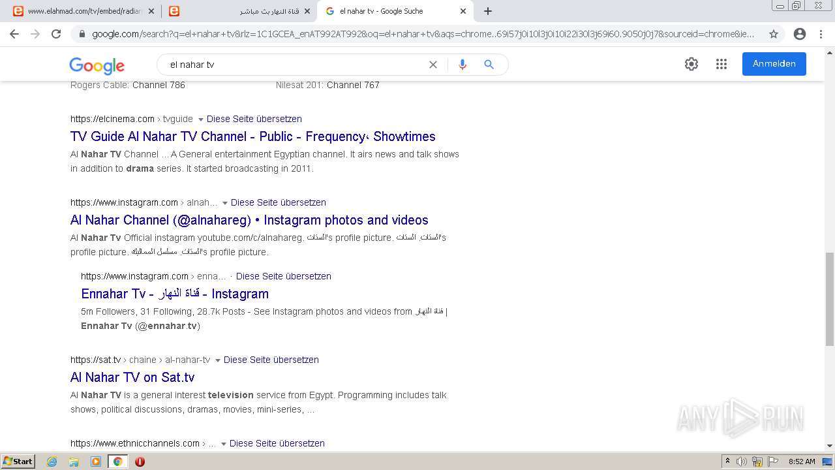Open the Action Center flag icon
835x470 pixels.
[x=772, y=462]
